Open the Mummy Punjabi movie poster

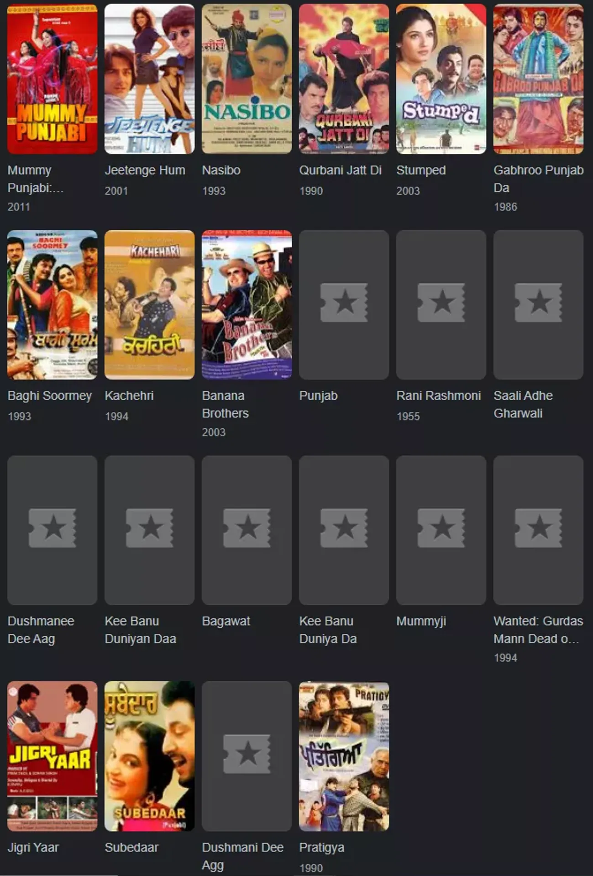(52, 79)
